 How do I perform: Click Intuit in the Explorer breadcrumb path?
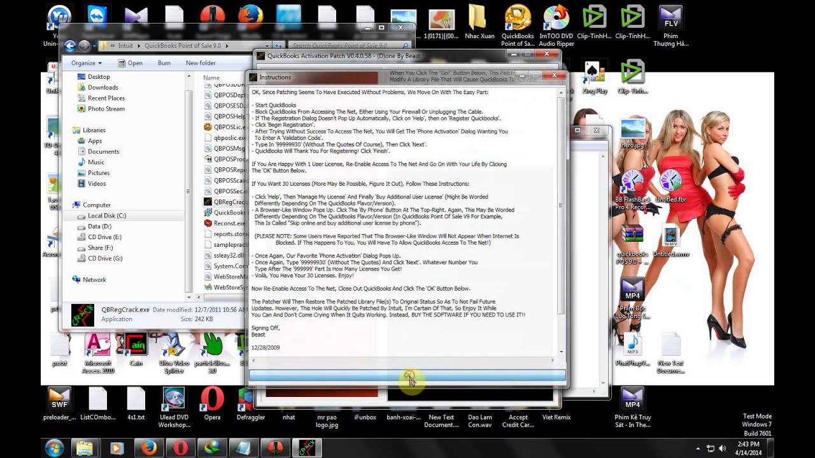pos(125,46)
